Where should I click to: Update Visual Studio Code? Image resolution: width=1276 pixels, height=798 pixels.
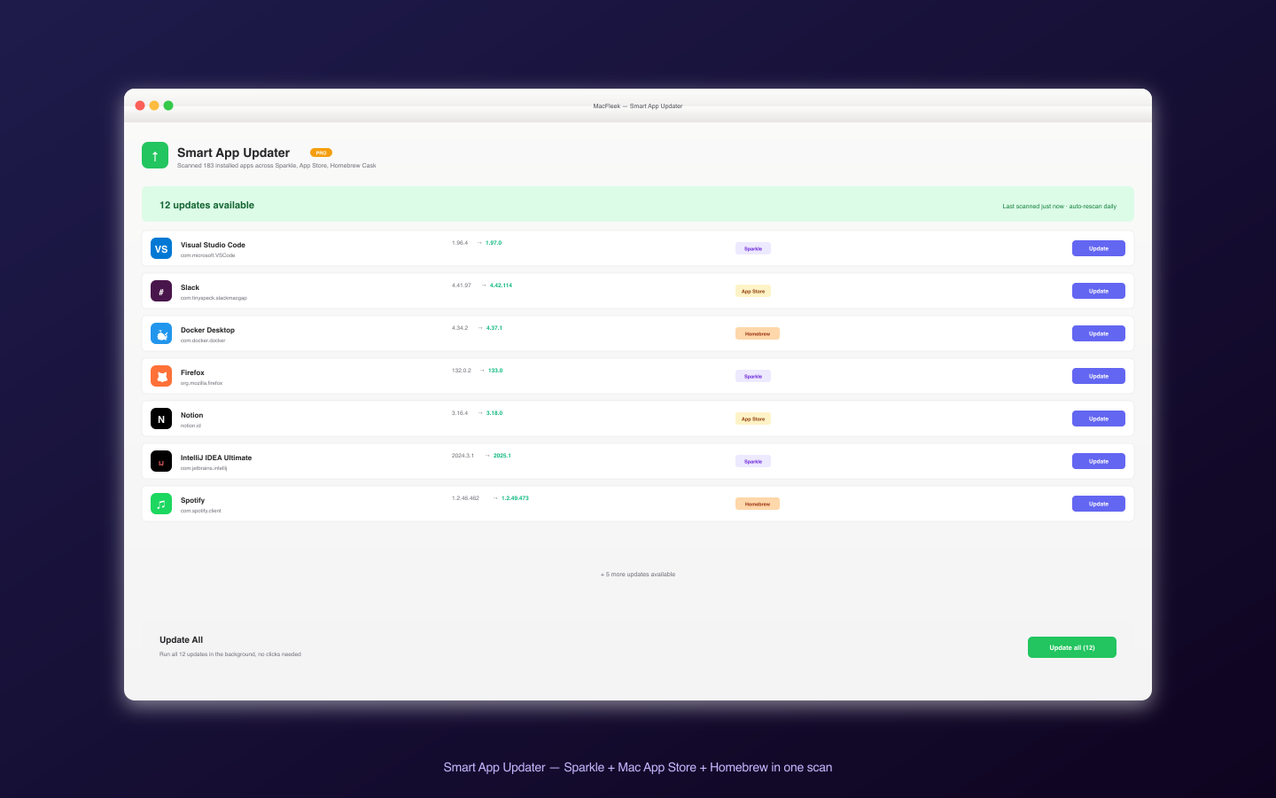click(x=1099, y=248)
